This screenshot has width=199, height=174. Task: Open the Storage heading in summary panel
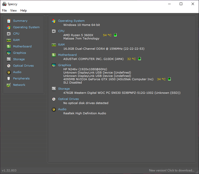click(x=64, y=89)
